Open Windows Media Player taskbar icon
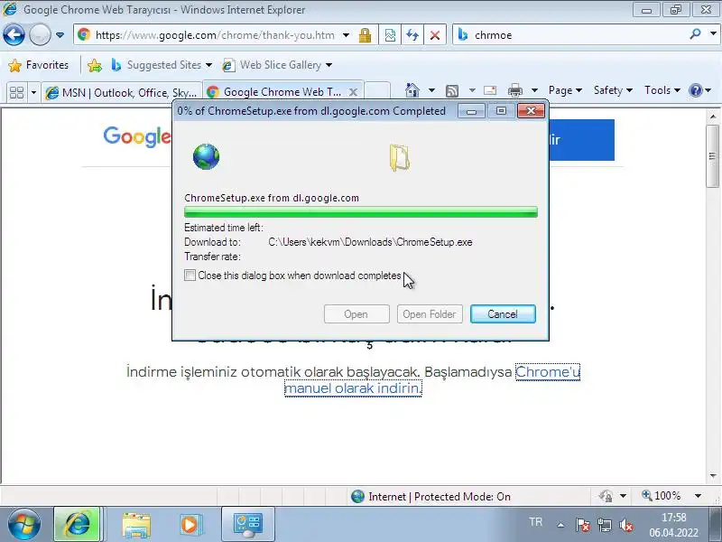 [x=190, y=525]
